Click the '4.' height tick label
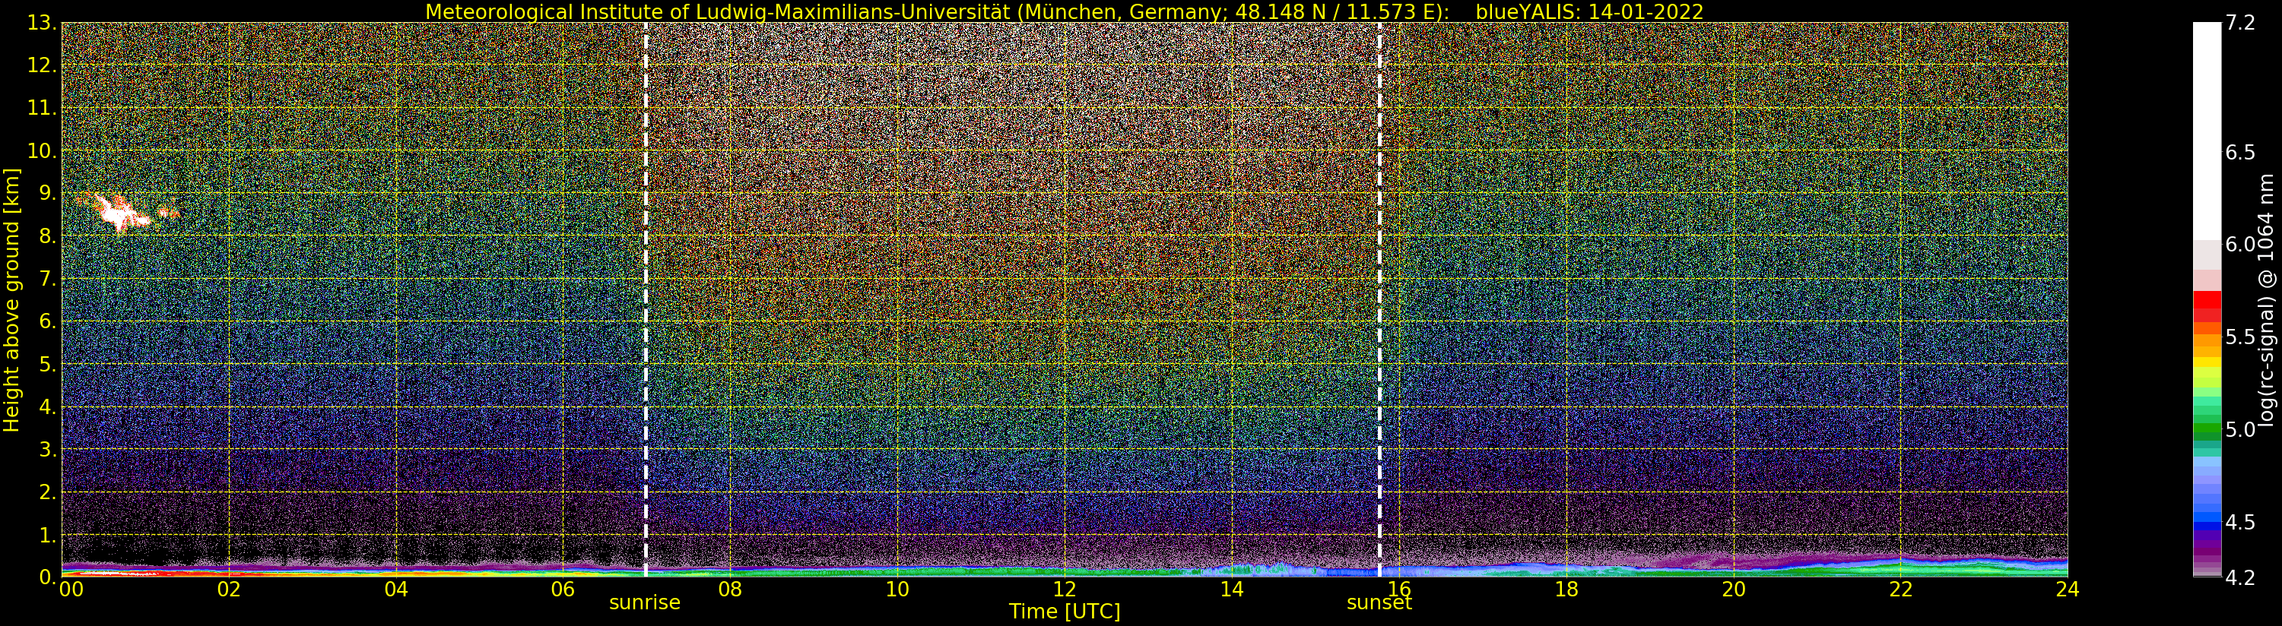This screenshot has height=626, width=2282. 48,406
